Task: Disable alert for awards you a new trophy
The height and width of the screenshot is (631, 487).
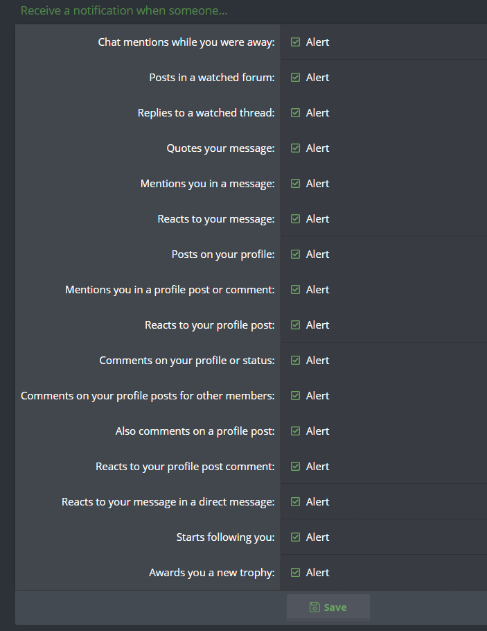Action: [x=296, y=573]
